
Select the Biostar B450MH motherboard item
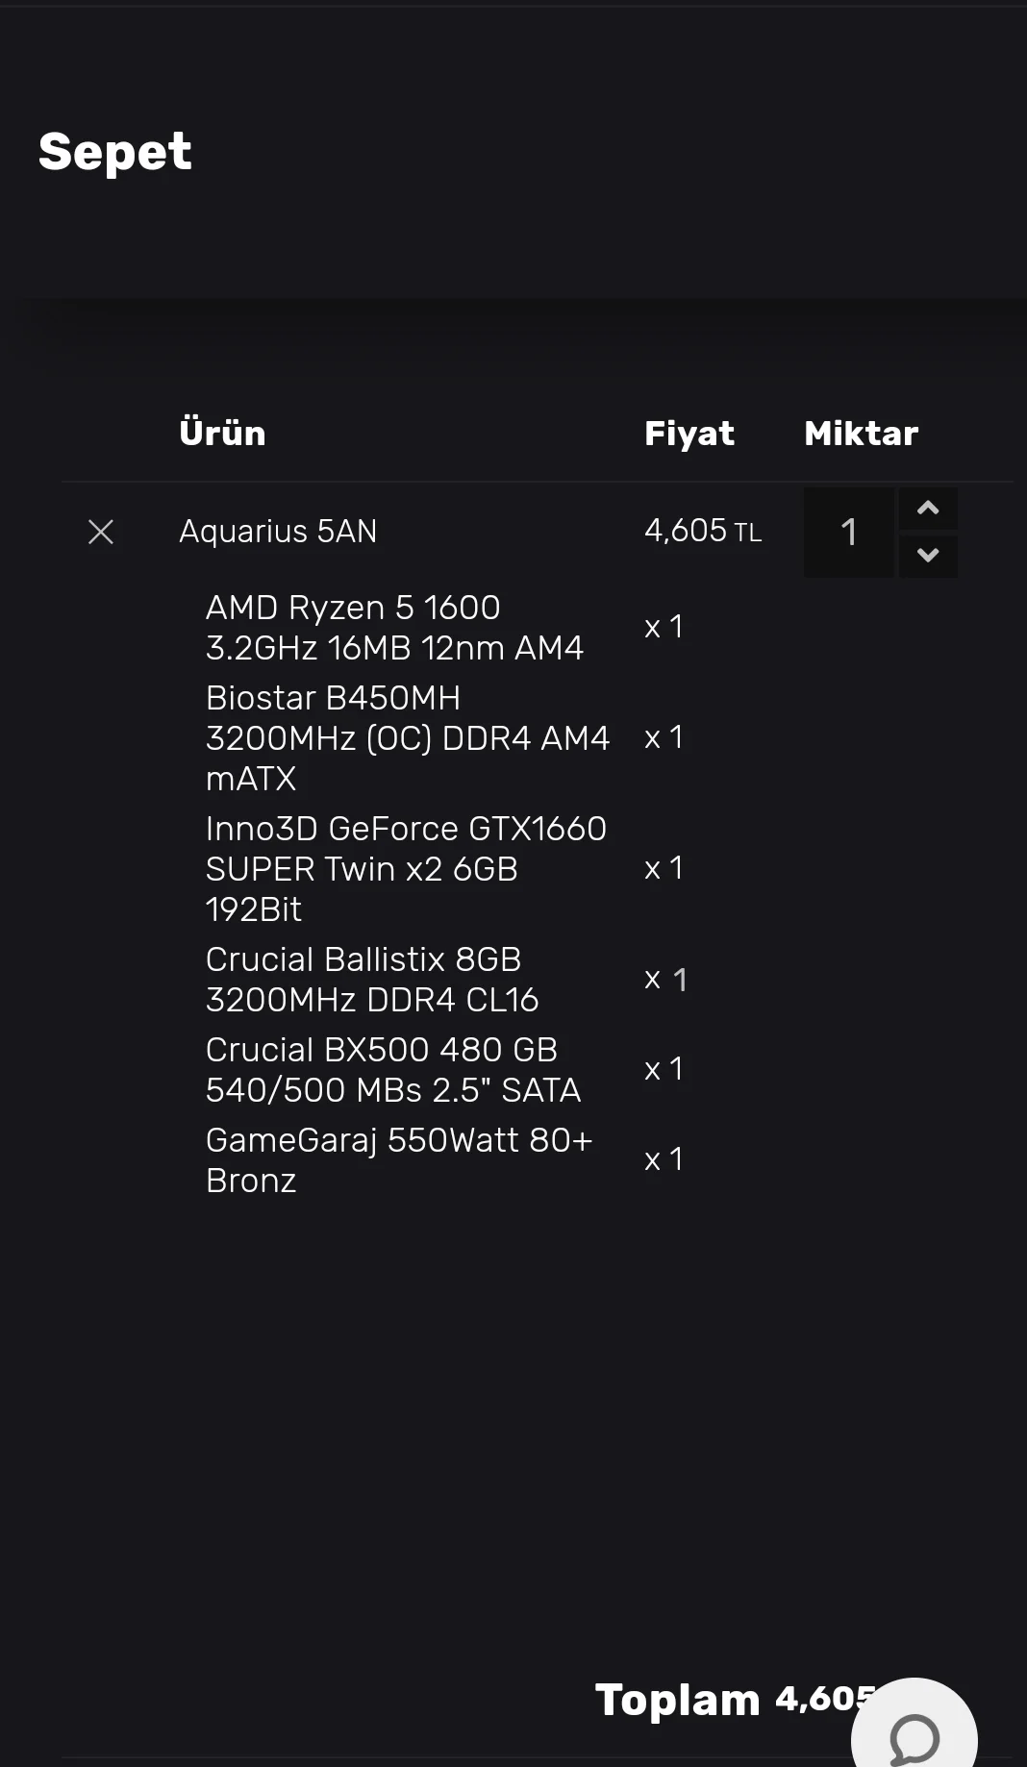pyautogui.click(x=407, y=738)
